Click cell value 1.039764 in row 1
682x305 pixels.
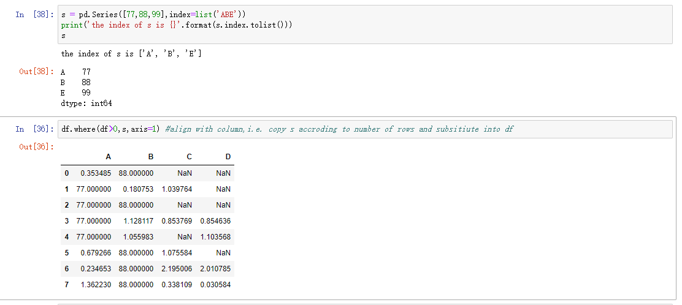[x=177, y=189]
